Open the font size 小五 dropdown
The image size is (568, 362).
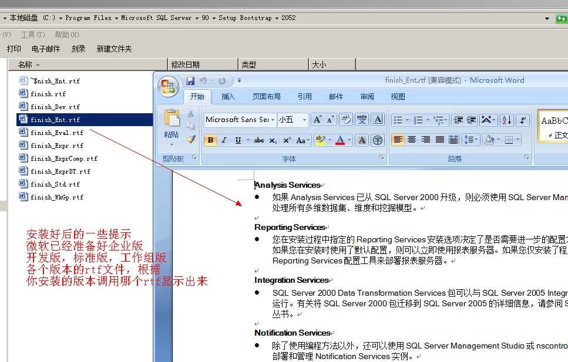pyautogui.click(x=304, y=120)
